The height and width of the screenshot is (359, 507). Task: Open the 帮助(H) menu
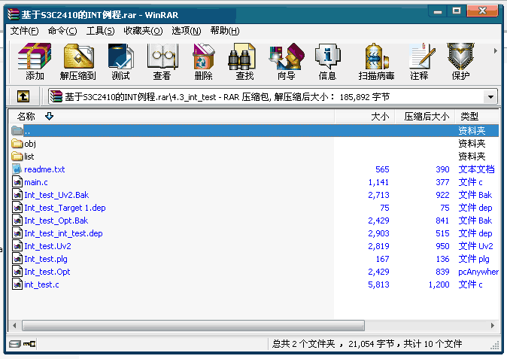tap(225, 31)
